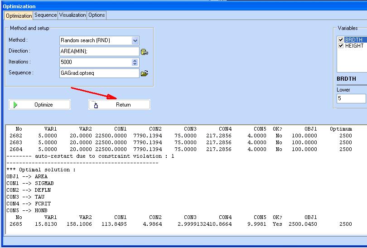Screen dimensions: 367x248
Task: Click the Sequence field with GAGrad.optseq
Action: [99, 73]
